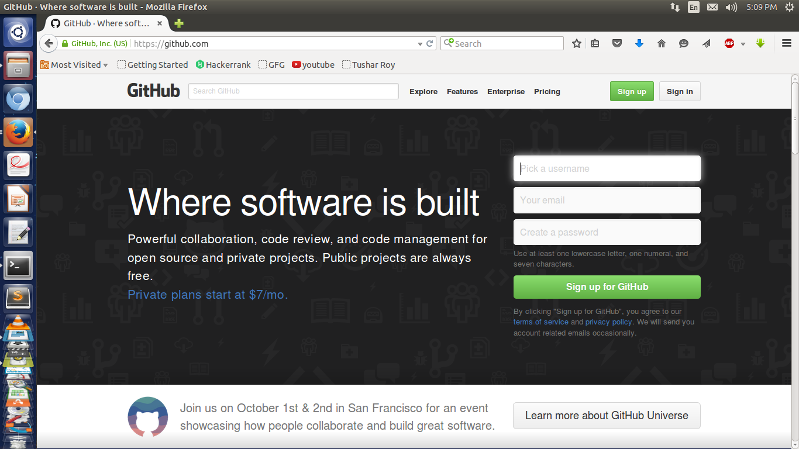Open the Hackerrank bookmark
This screenshot has height=449, width=799.
pyautogui.click(x=223, y=65)
